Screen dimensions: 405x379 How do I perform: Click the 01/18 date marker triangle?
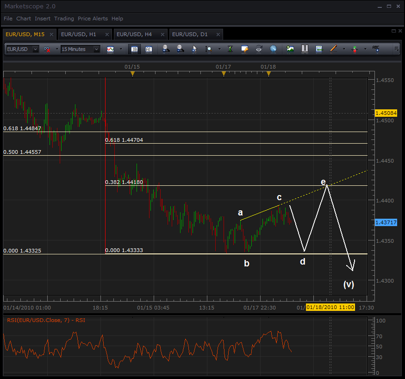tap(268, 75)
